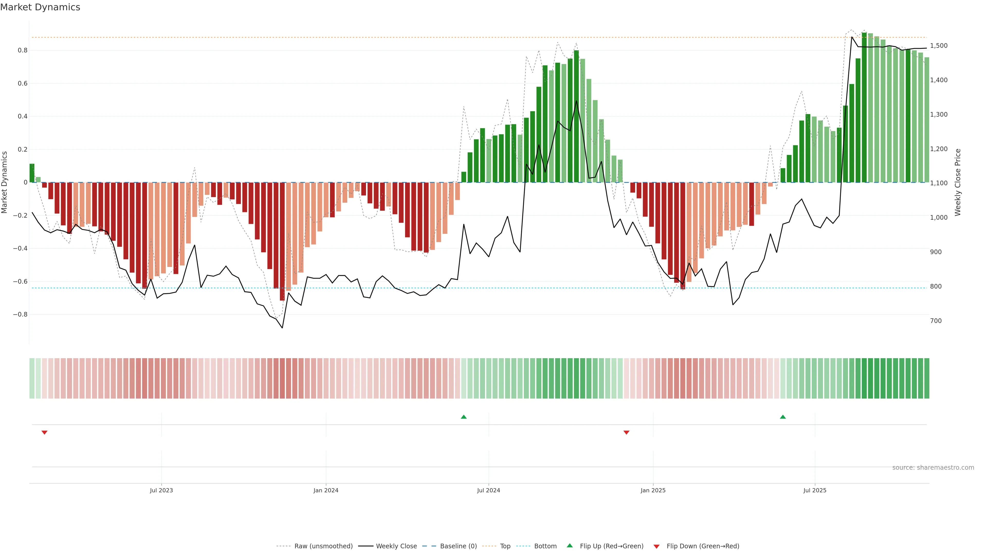Image resolution: width=987 pixels, height=555 pixels.
Task: Click the Jan 2024 x-axis label
Action: [x=326, y=490]
